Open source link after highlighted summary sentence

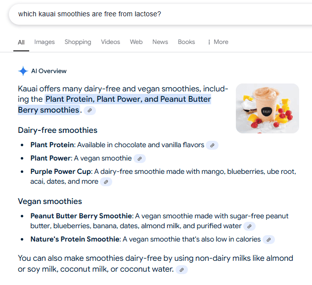coord(89,111)
